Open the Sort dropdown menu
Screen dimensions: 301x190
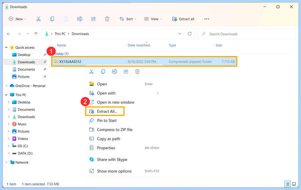click(x=127, y=19)
